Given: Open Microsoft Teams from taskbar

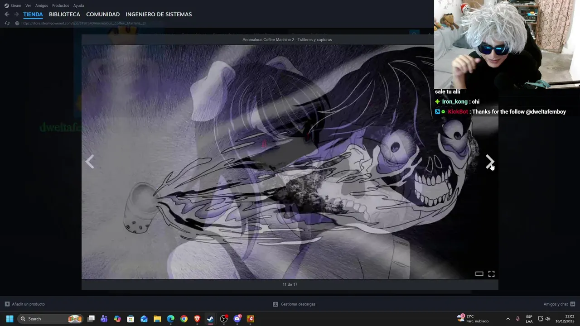Looking at the screenshot, I should coord(104,319).
